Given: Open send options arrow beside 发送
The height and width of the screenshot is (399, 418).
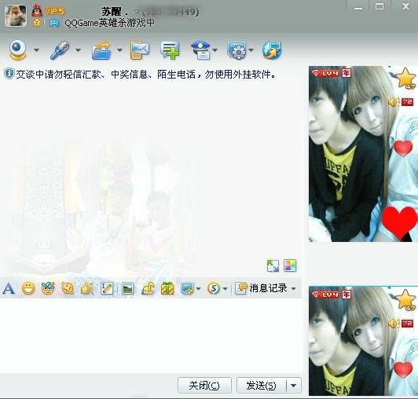Looking at the screenshot, I should point(294,386).
